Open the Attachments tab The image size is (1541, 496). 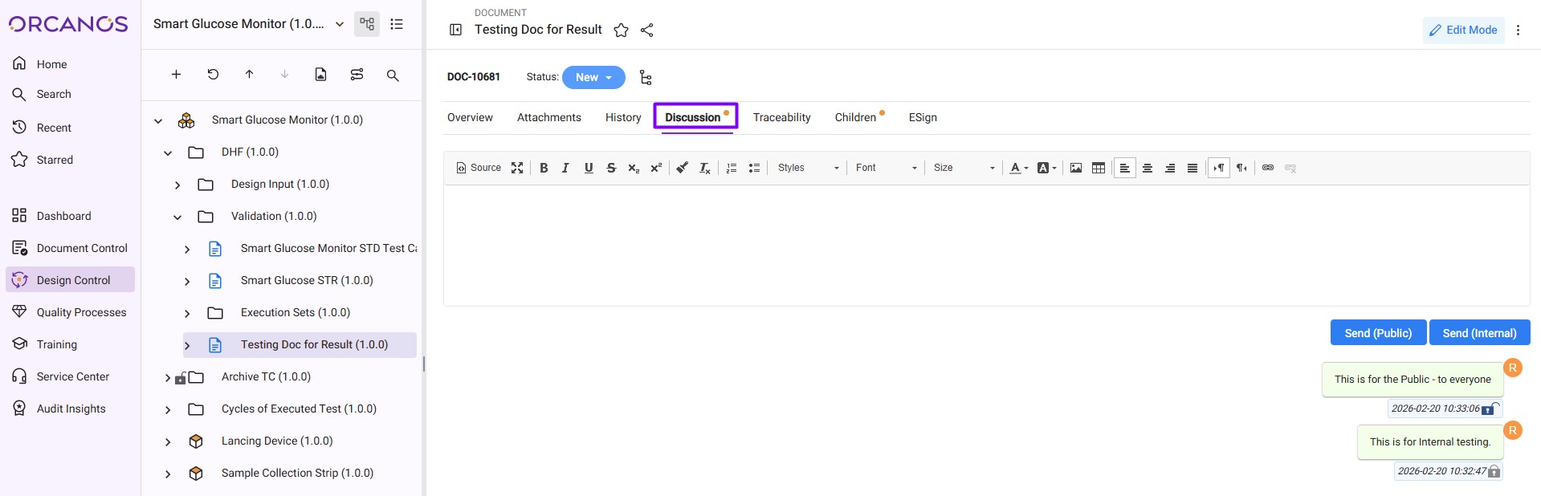(548, 117)
